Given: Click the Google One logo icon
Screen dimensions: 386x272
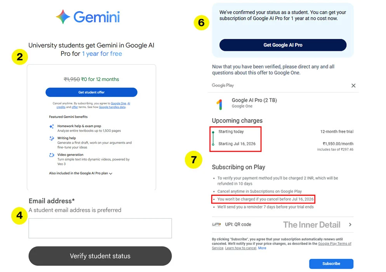Looking at the screenshot, I should (219, 104).
